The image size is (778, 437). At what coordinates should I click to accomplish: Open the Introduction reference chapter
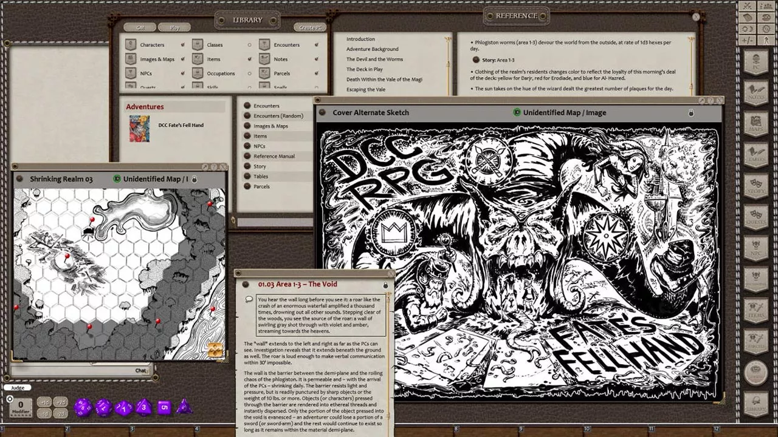coord(360,39)
